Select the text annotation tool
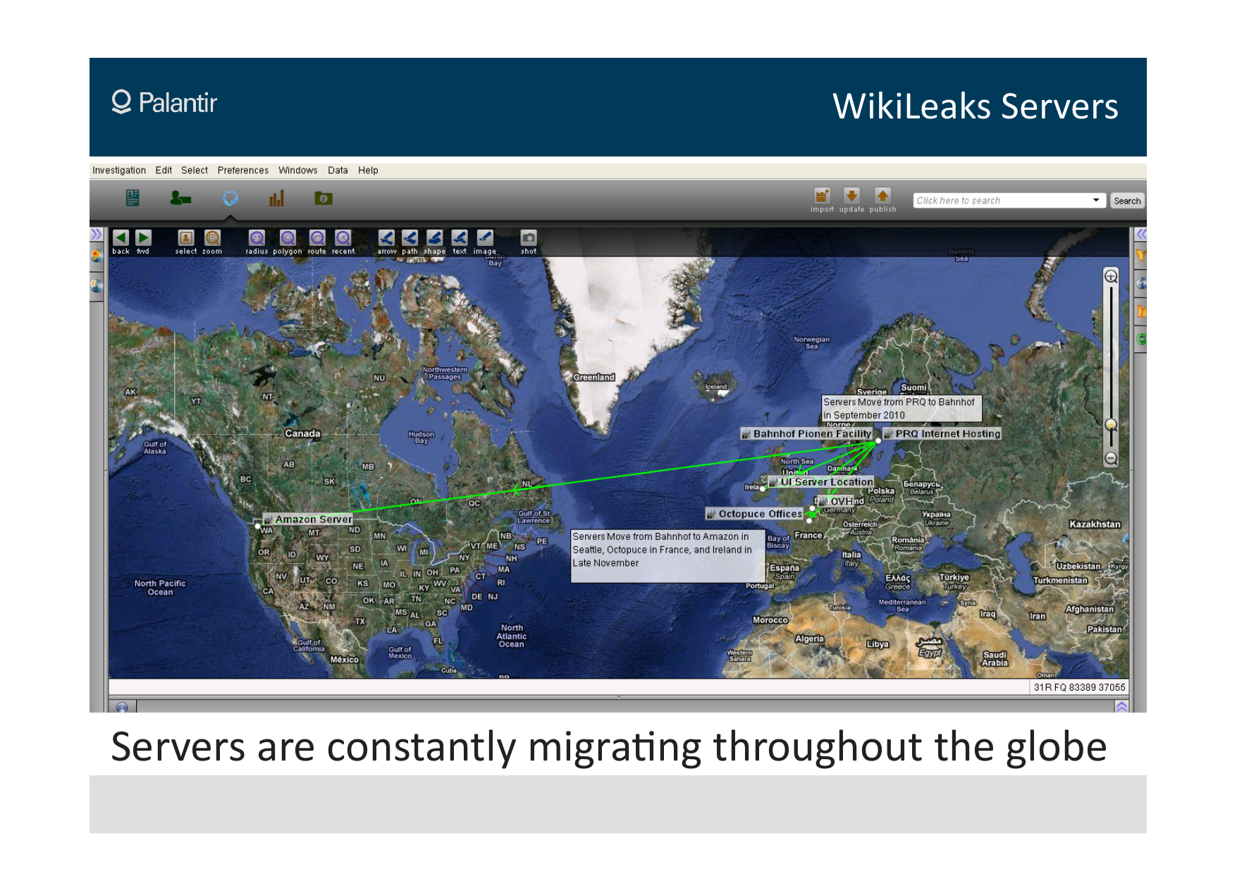The image size is (1237, 874). (460, 238)
